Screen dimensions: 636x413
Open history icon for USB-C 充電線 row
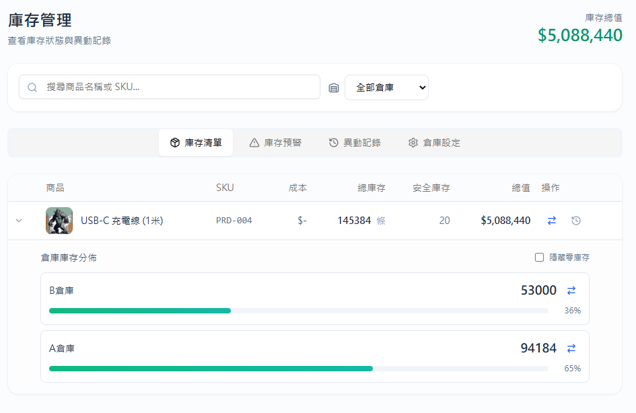coord(576,221)
